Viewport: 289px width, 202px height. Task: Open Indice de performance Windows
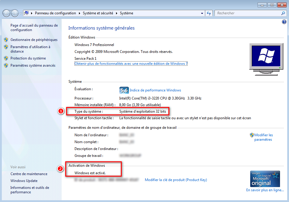(155, 90)
